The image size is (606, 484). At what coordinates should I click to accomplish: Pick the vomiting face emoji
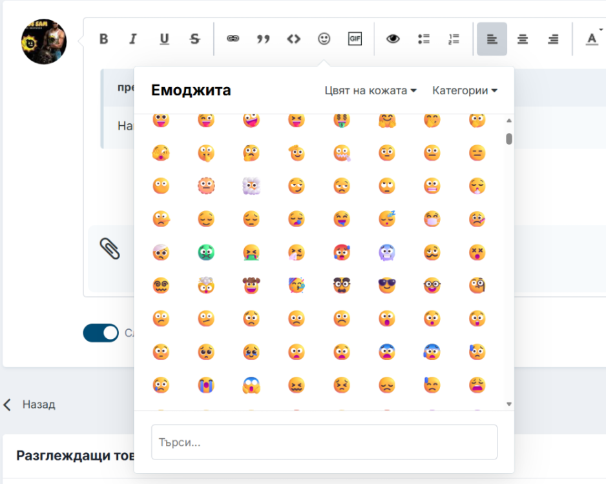[251, 253]
